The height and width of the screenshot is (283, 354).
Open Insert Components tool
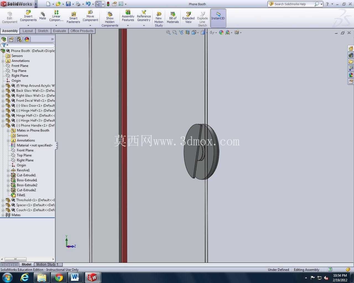coord(28,16)
